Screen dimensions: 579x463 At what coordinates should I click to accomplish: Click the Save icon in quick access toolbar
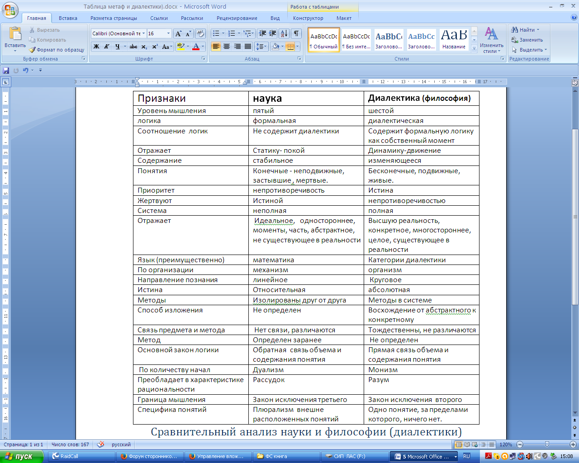[x=6, y=70]
